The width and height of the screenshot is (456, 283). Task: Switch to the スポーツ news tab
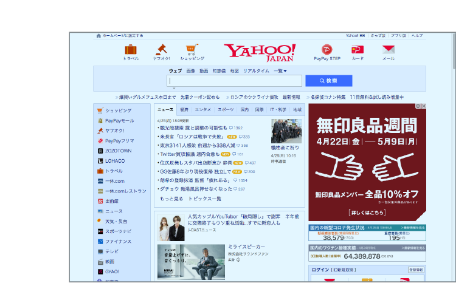(x=226, y=109)
